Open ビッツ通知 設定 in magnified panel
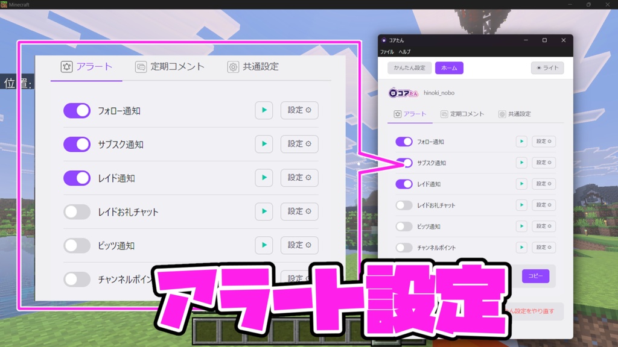This screenshot has width=618, height=347. 299,245
